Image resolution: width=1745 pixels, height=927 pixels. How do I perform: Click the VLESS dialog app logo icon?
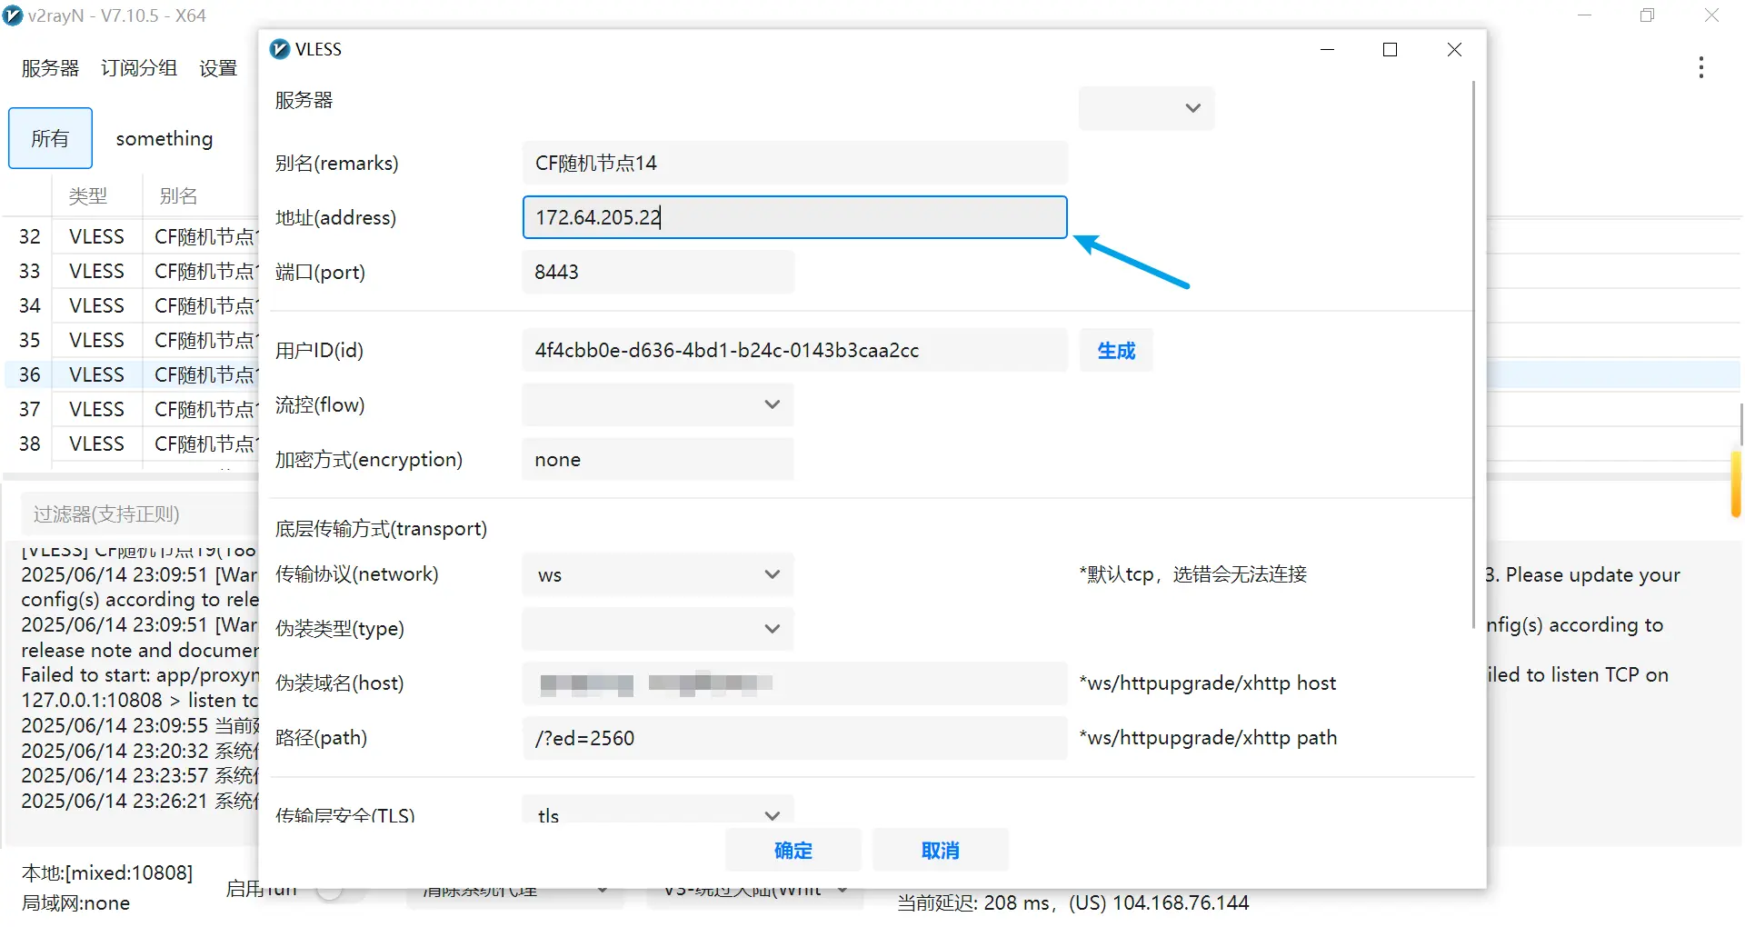click(280, 49)
